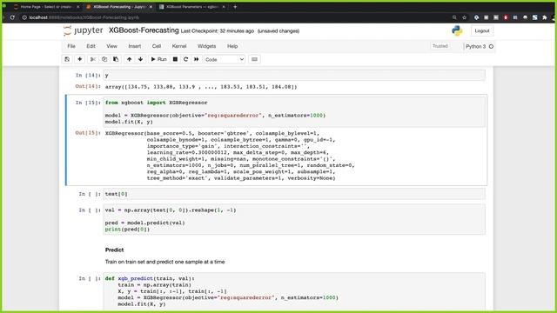This screenshot has height=313, width=557.
Task: Save and checkpoint the notebook
Action: point(67,59)
